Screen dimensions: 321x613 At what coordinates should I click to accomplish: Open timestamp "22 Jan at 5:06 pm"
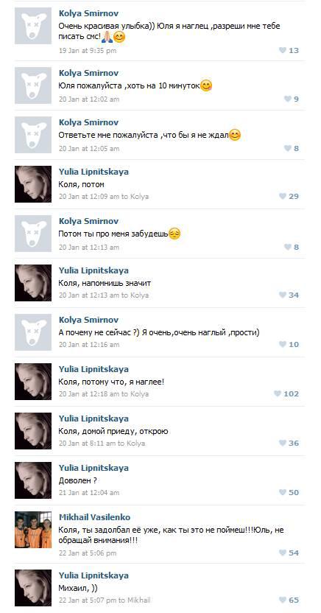(88, 553)
